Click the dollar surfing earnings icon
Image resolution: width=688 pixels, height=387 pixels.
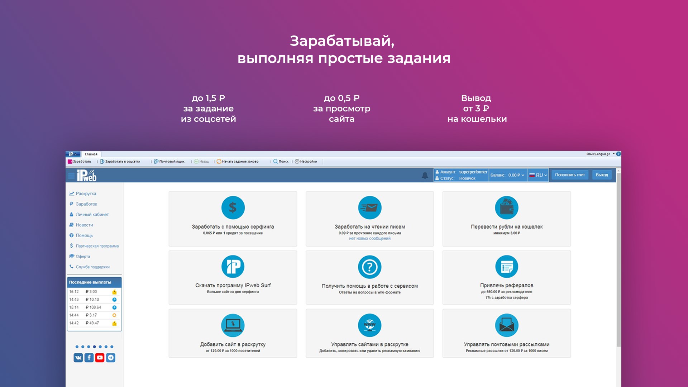[233, 208]
